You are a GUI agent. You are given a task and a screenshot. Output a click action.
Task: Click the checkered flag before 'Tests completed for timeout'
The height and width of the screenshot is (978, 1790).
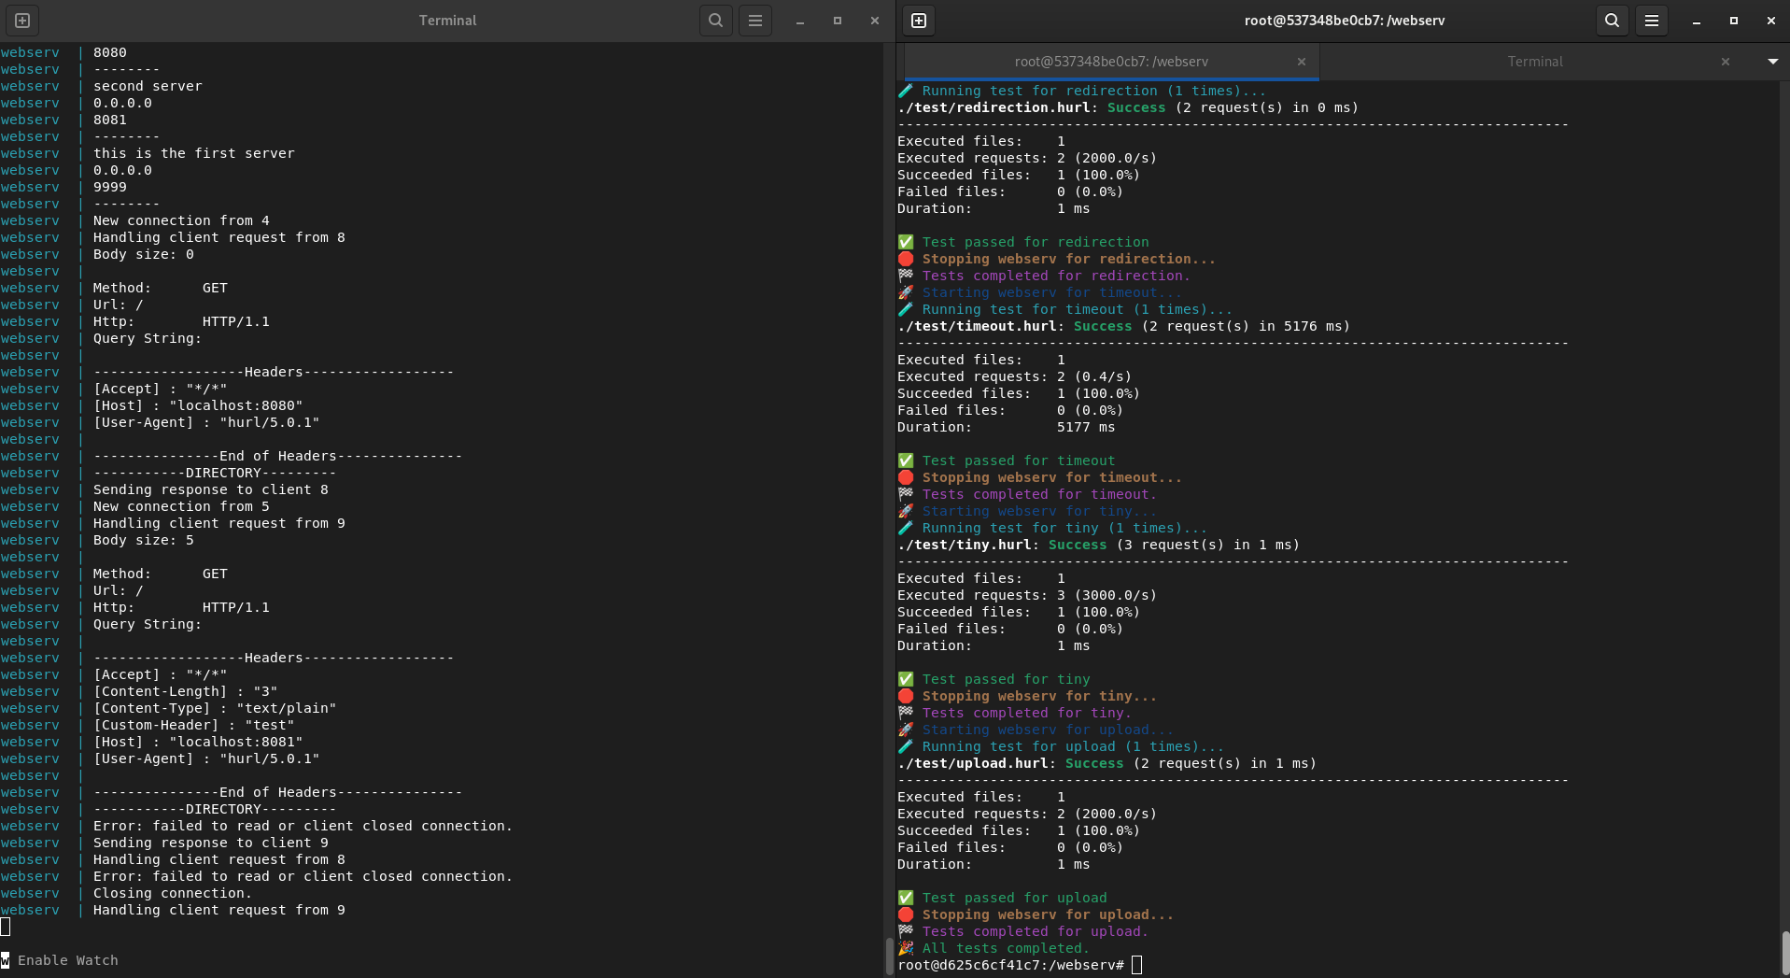[x=906, y=494]
